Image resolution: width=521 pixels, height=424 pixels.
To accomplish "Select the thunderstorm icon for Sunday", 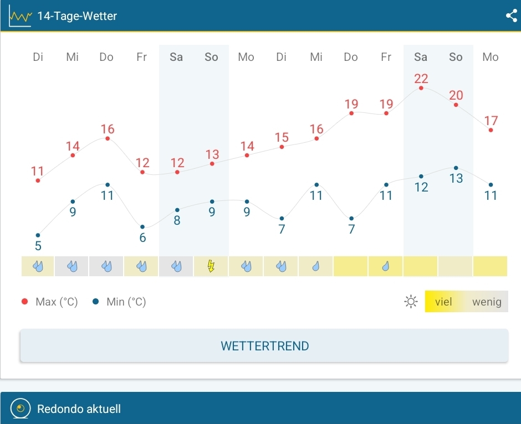I will click(211, 266).
